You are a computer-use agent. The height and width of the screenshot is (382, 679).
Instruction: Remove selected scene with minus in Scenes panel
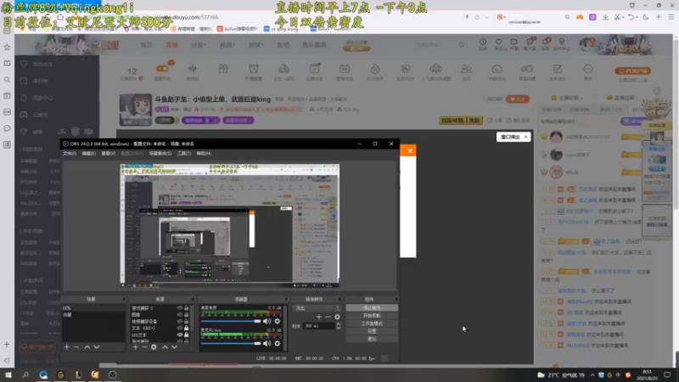coord(76,347)
